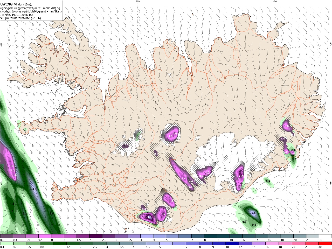Click the red-pink swatch labeled 25 on the rain scale
Screen dimensions: 332x249
[x=312, y=243]
